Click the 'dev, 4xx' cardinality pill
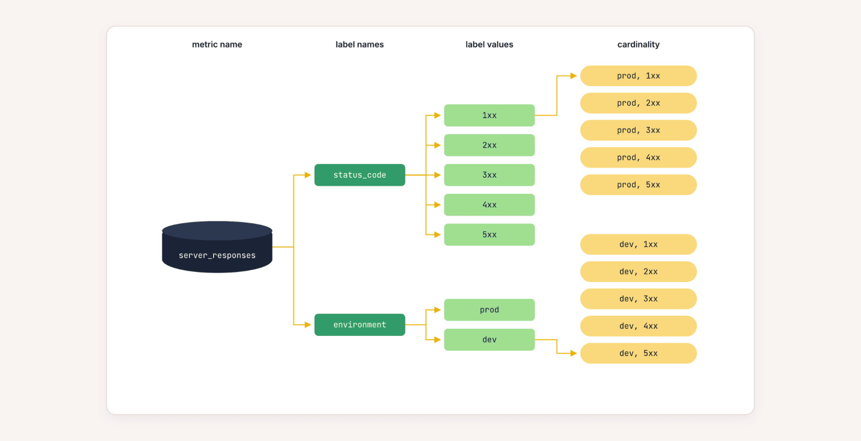Screen dimensions: 861x441 point(638,326)
